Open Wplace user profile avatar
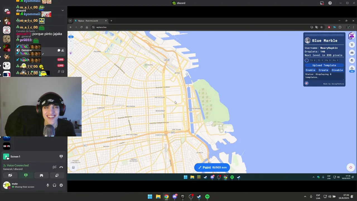This screenshot has width=357, height=201. click(351, 36)
